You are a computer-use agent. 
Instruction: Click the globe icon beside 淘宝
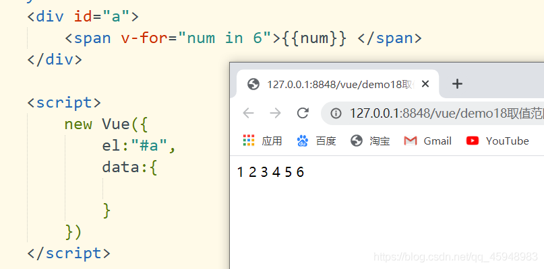click(357, 141)
